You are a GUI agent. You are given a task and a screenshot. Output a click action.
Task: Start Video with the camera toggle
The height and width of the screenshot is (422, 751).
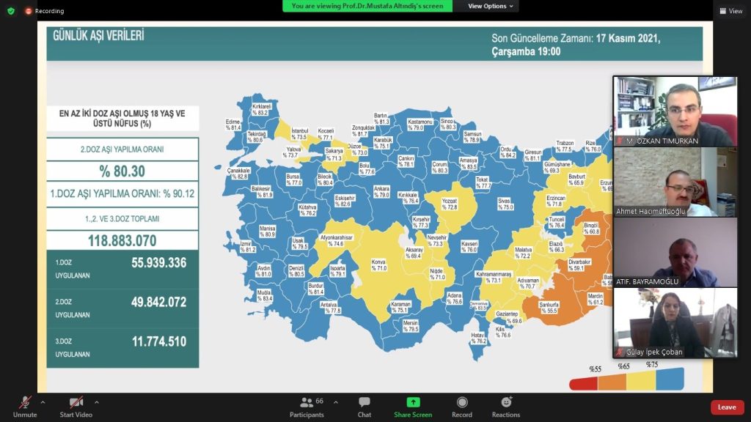point(76,407)
